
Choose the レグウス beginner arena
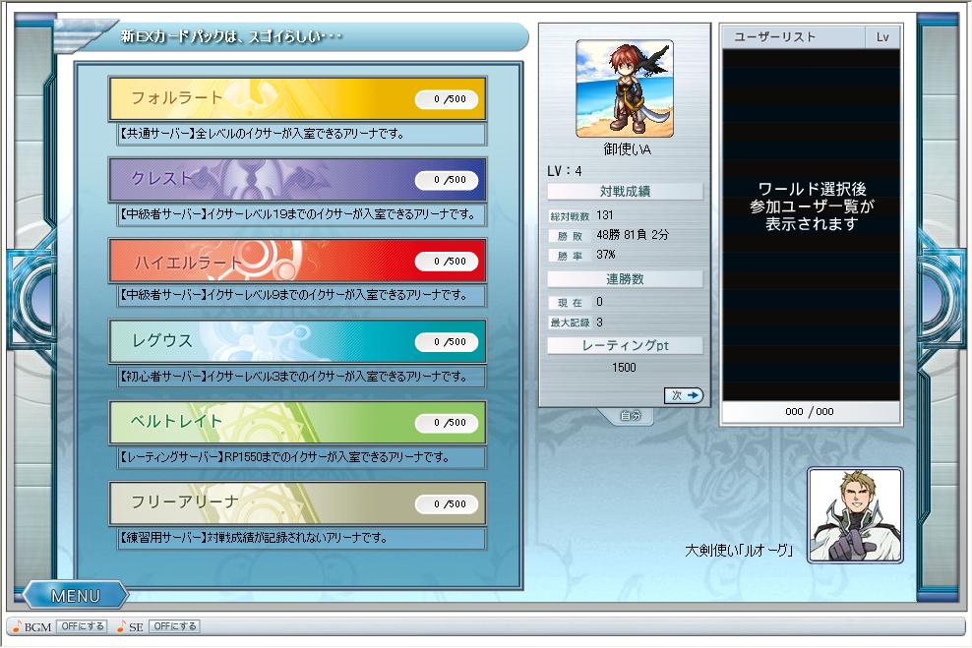[x=297, y=341]
